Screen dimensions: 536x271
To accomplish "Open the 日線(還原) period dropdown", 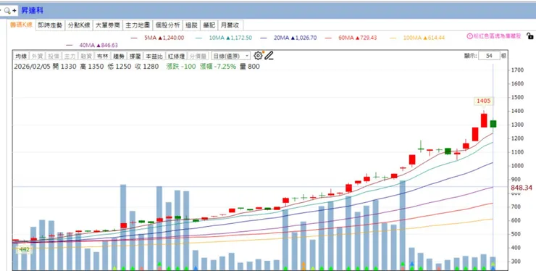I will pos(231,56).
